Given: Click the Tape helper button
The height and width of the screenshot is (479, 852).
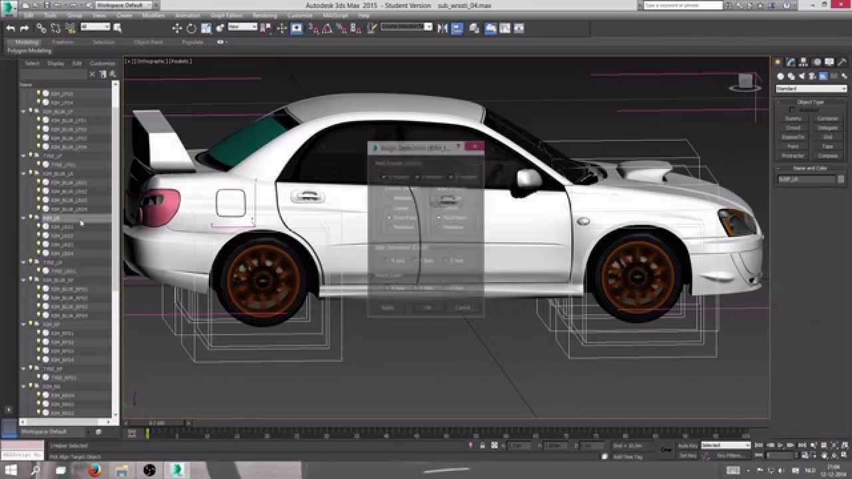Looking at the screenshot, I should coord(827,146).
